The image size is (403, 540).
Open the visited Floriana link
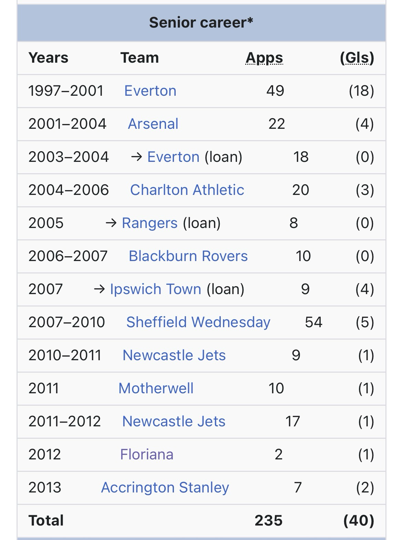point(146,455)
